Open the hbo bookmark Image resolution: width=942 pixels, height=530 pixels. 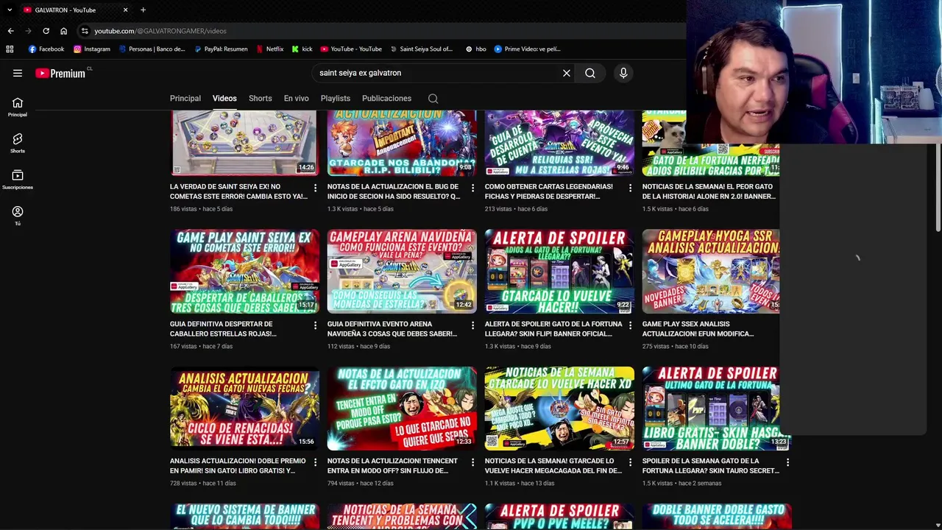click(x=475, y=49)
